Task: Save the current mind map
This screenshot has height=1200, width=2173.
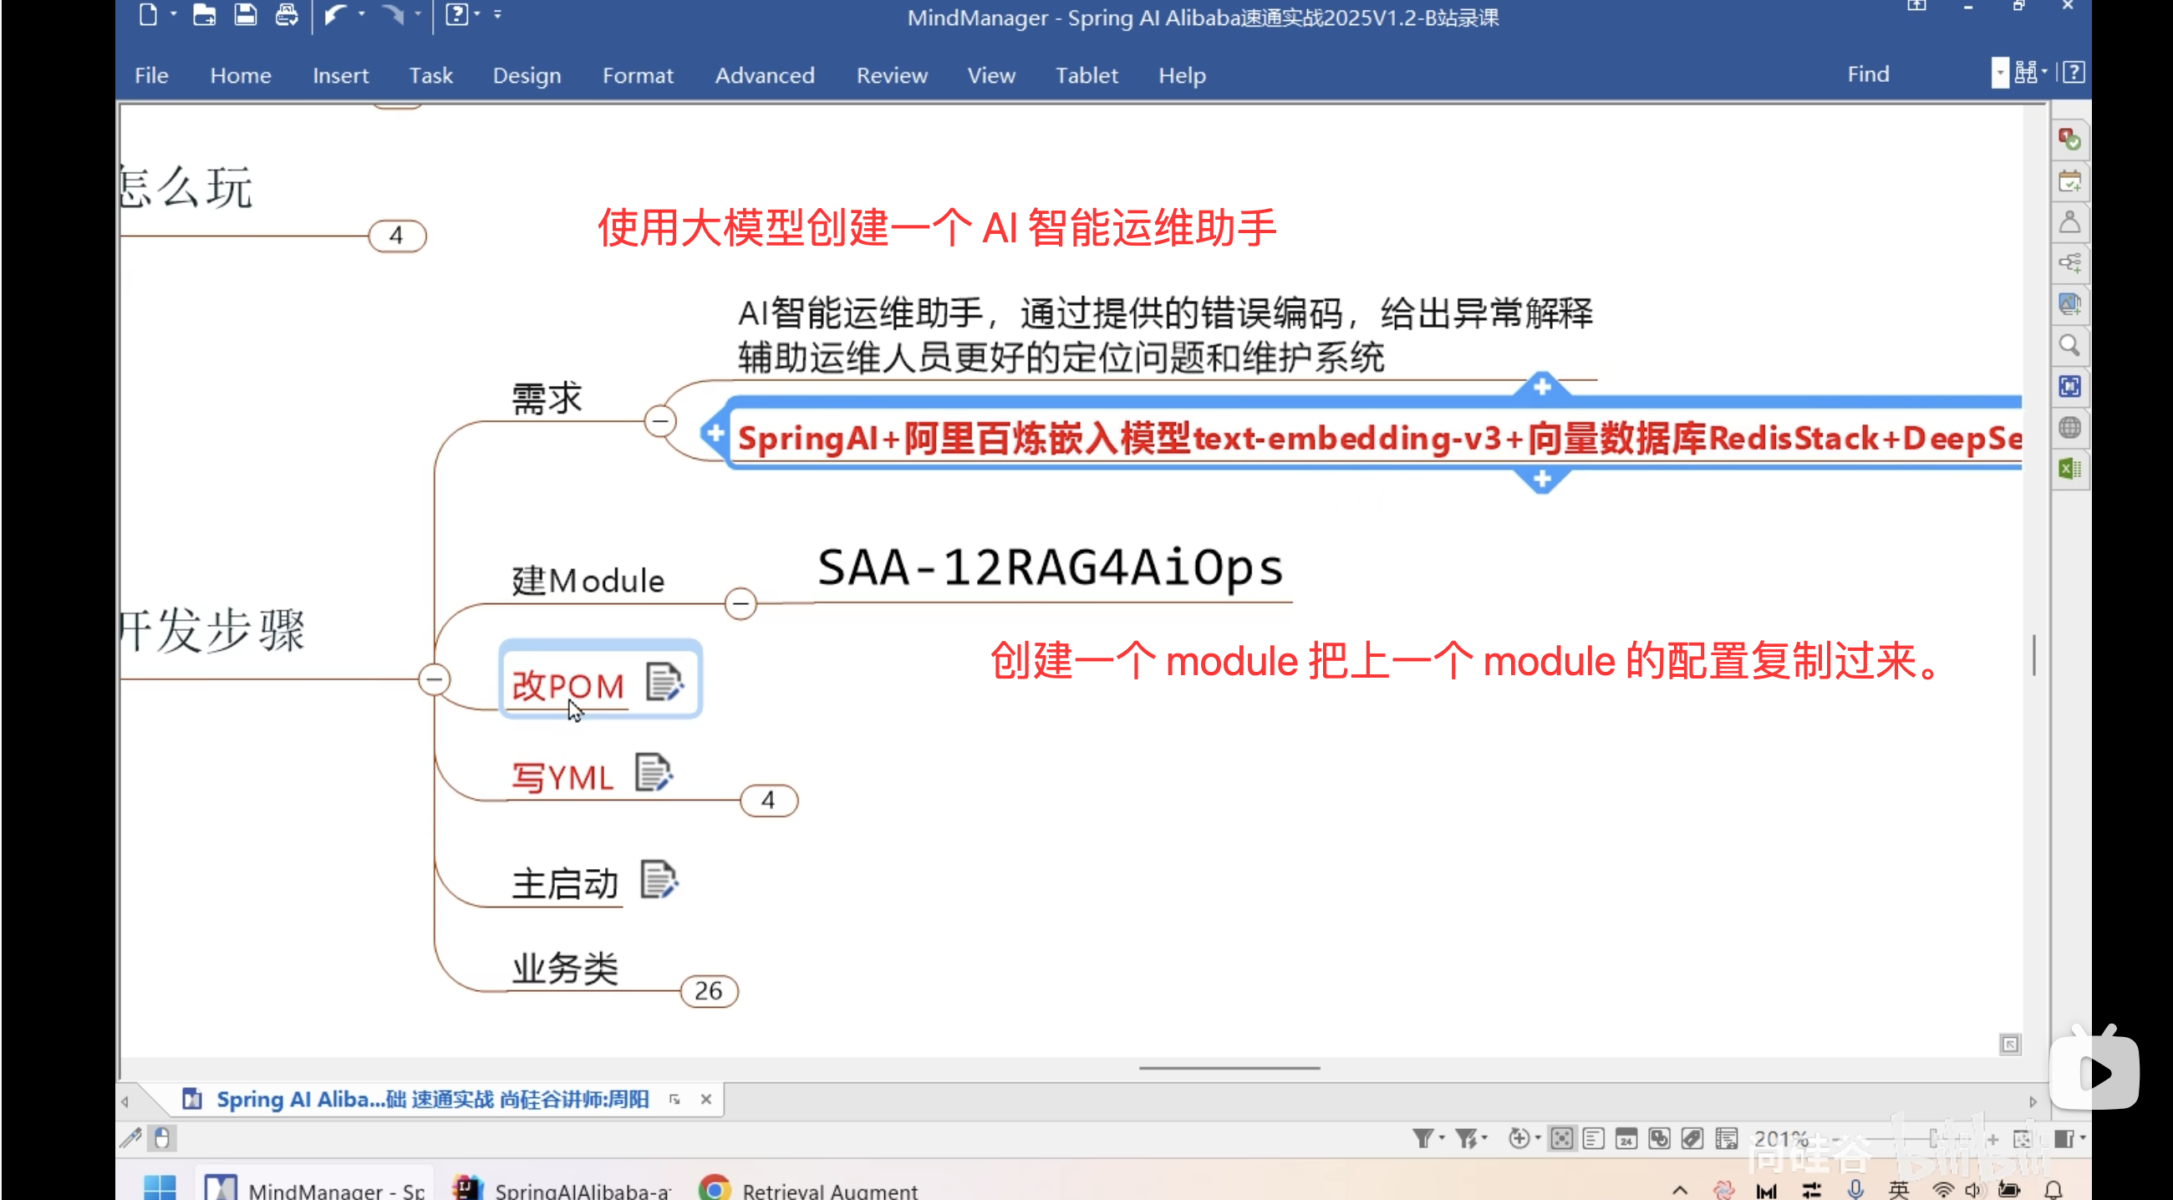Action: [246, 15]
